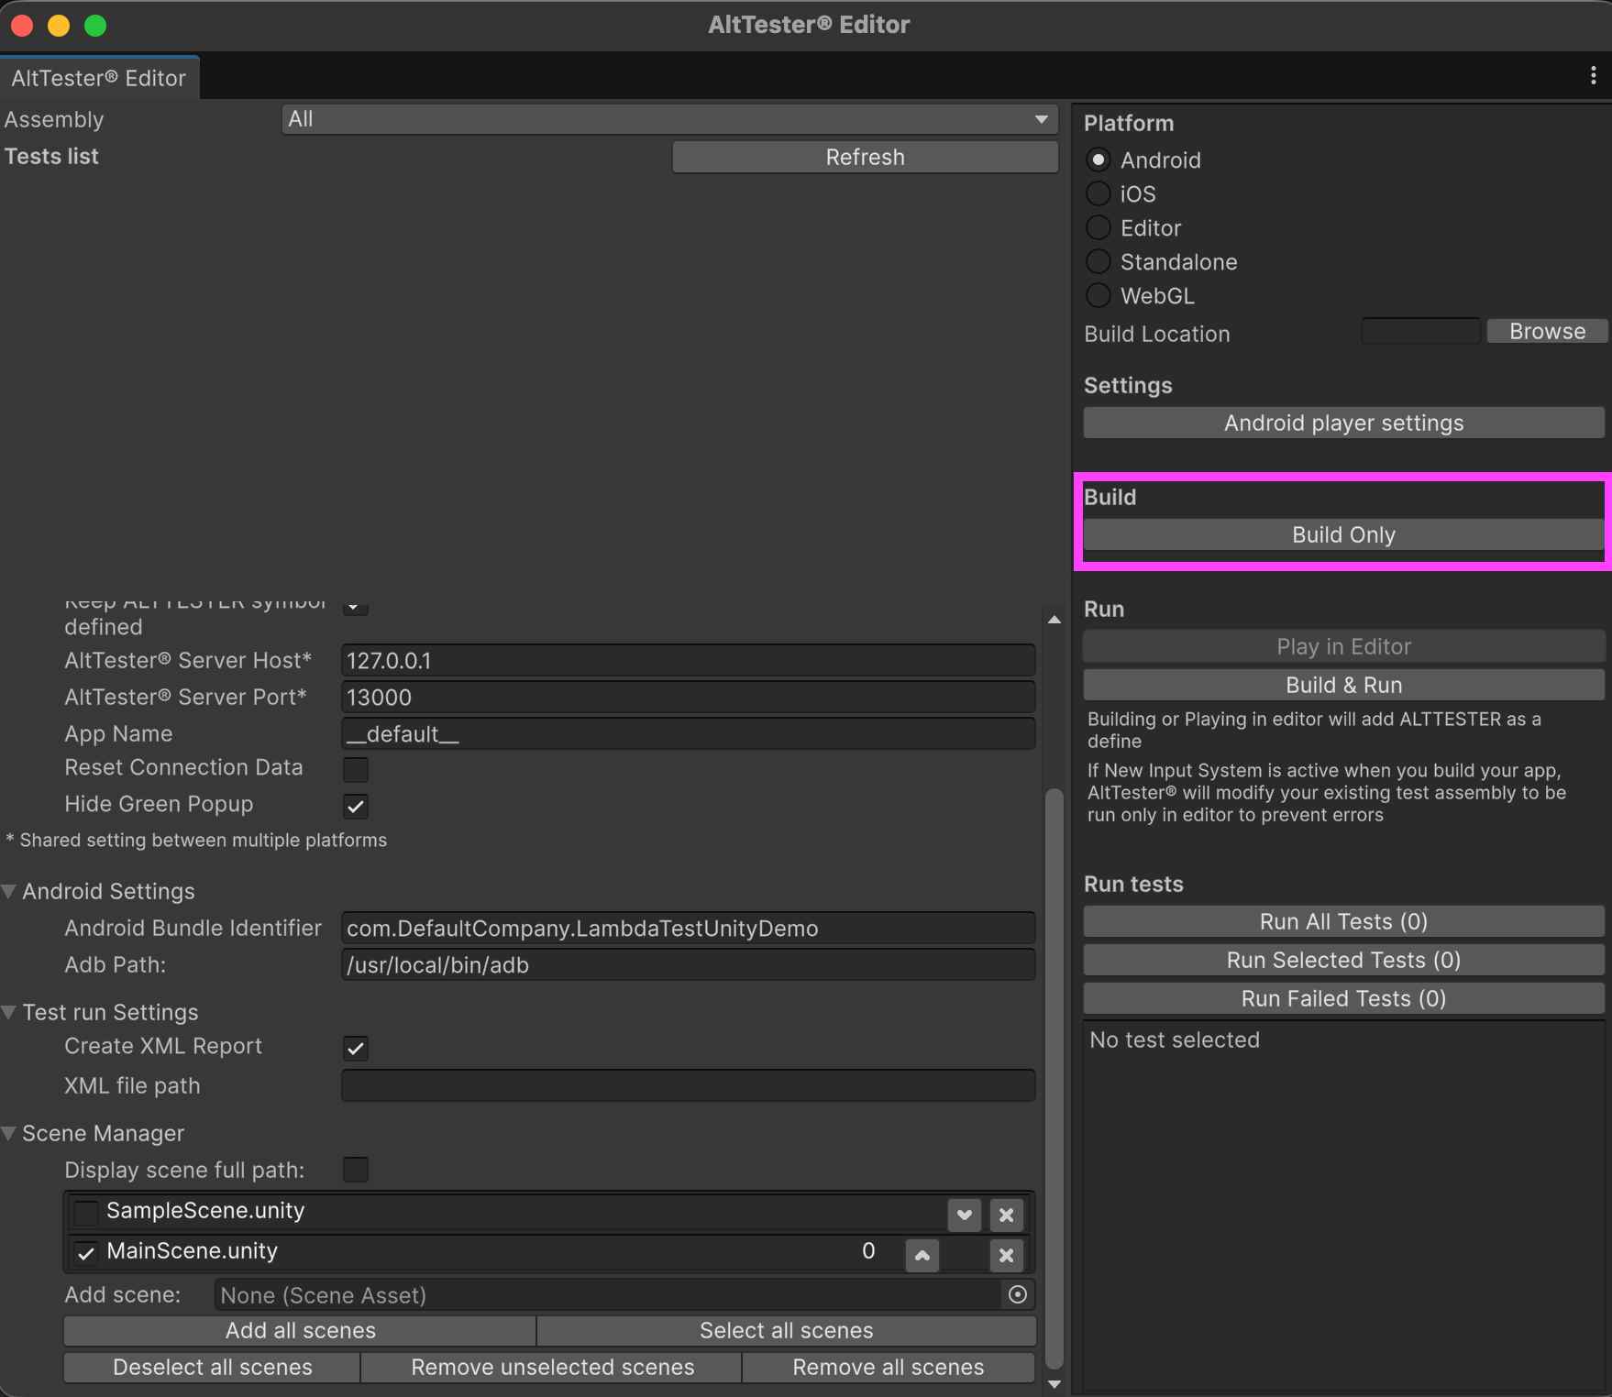
Task: Click the 'No test selected' message
Action: click(1175, 1039)
